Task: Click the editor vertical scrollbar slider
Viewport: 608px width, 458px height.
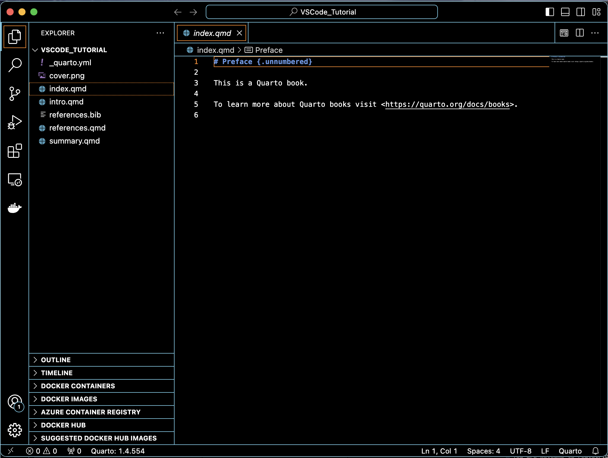Action: click(x=604, y=57)
